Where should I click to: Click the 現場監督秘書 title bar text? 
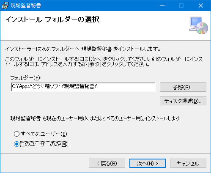tap(26, 5)
